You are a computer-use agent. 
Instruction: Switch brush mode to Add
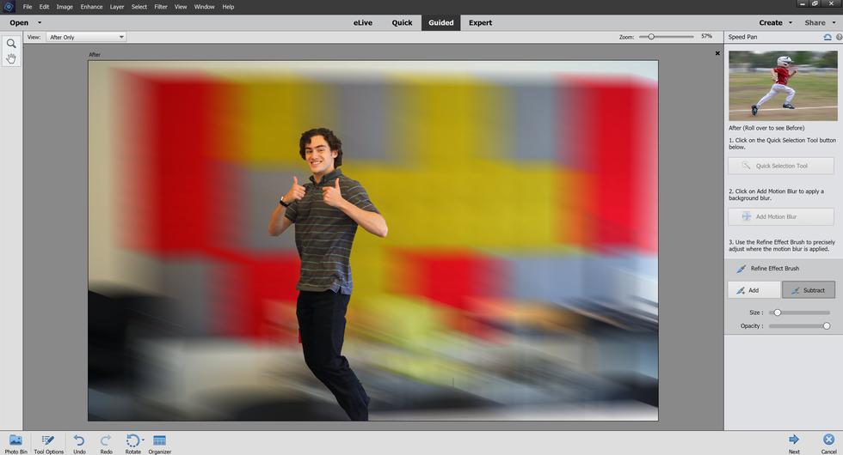(x=754, y=290)
